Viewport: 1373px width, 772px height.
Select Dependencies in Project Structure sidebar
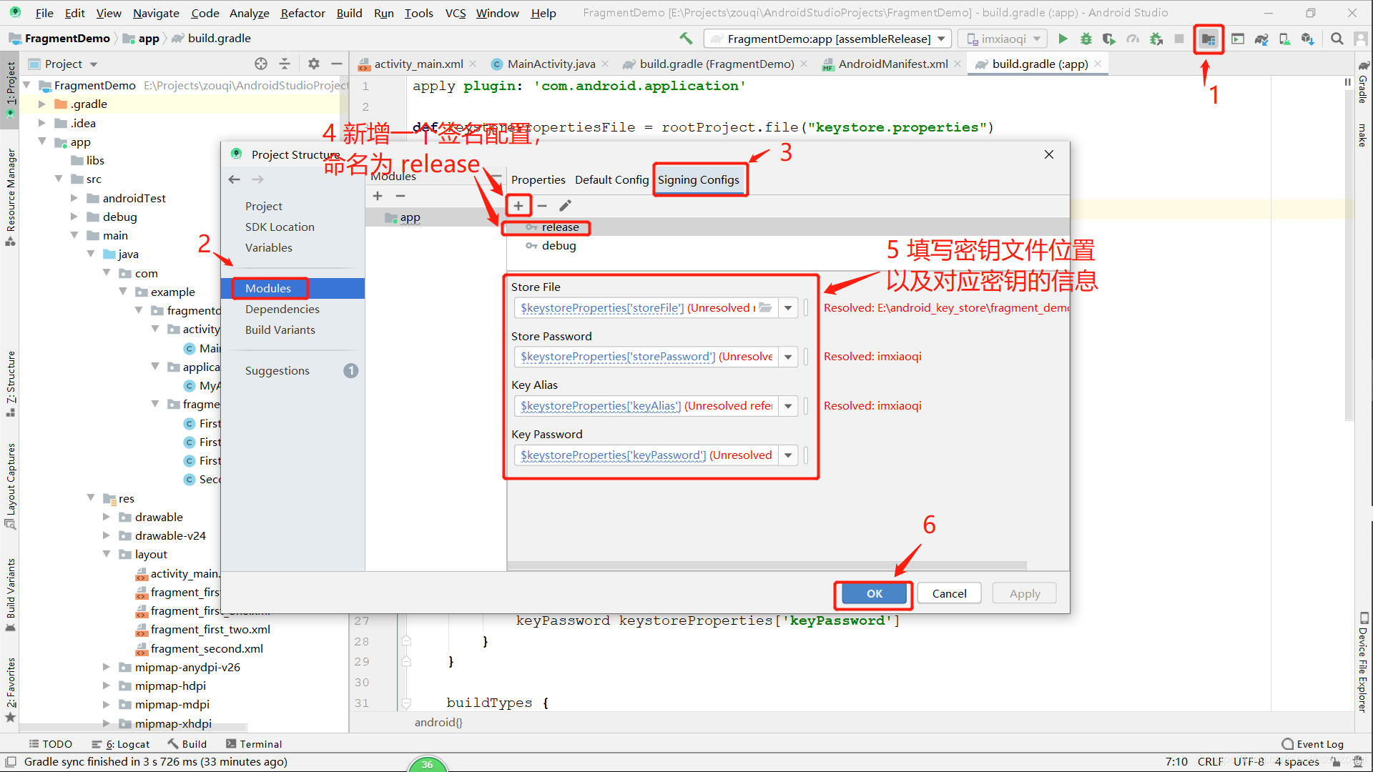282,309
